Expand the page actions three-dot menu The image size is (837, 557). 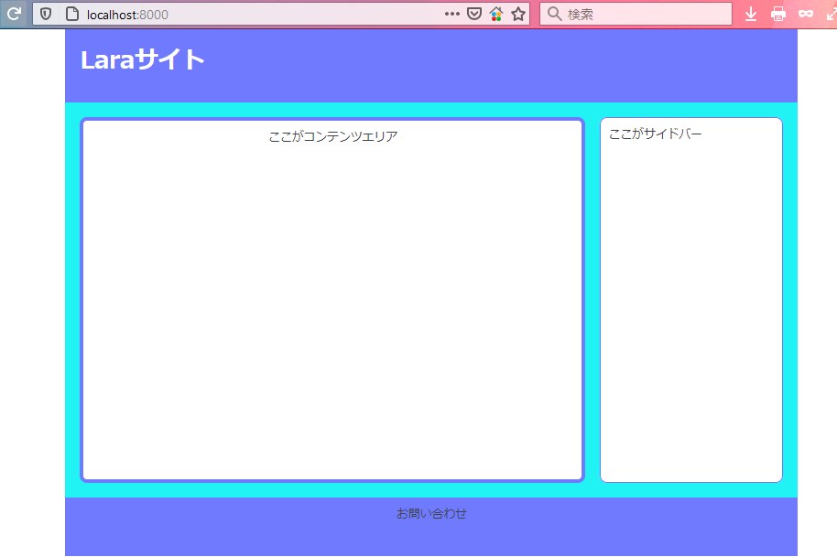(451, 14)
